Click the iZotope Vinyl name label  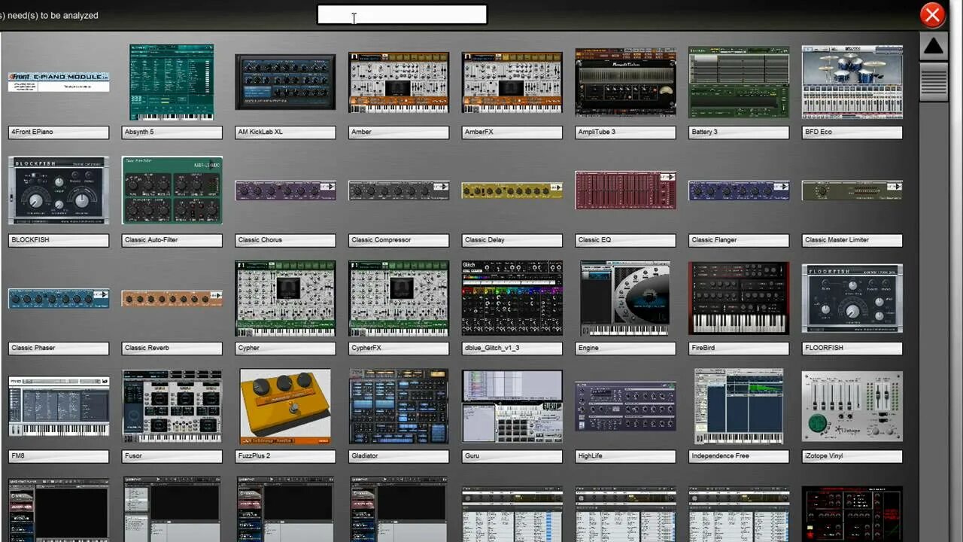(852, 456)
